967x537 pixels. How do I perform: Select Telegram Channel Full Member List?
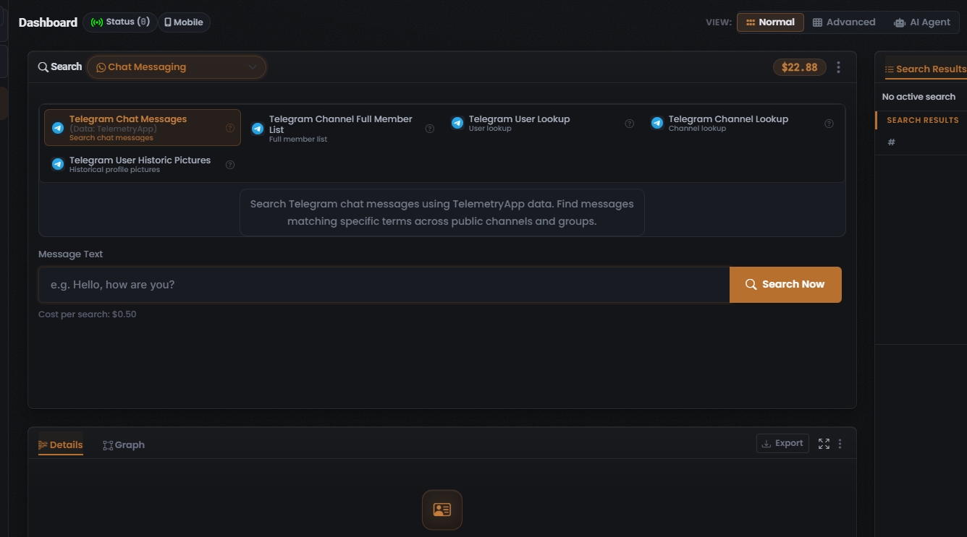[342, 129]
